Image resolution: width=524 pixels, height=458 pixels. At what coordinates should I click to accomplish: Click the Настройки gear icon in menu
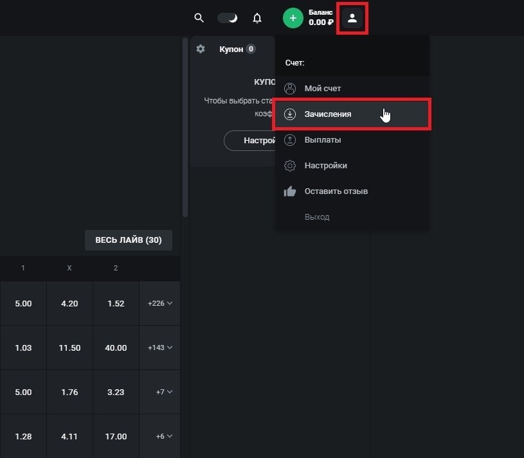[x=290, y=166]
